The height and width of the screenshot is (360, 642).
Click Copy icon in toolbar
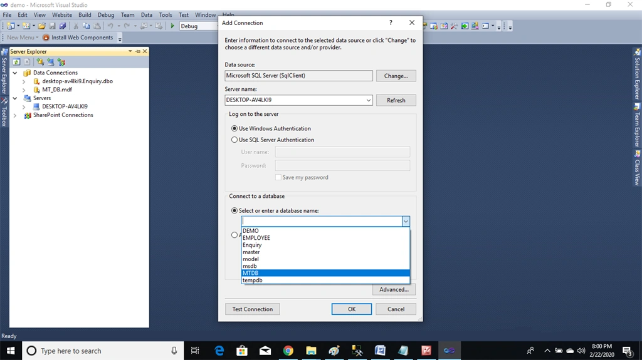(87, 26)
